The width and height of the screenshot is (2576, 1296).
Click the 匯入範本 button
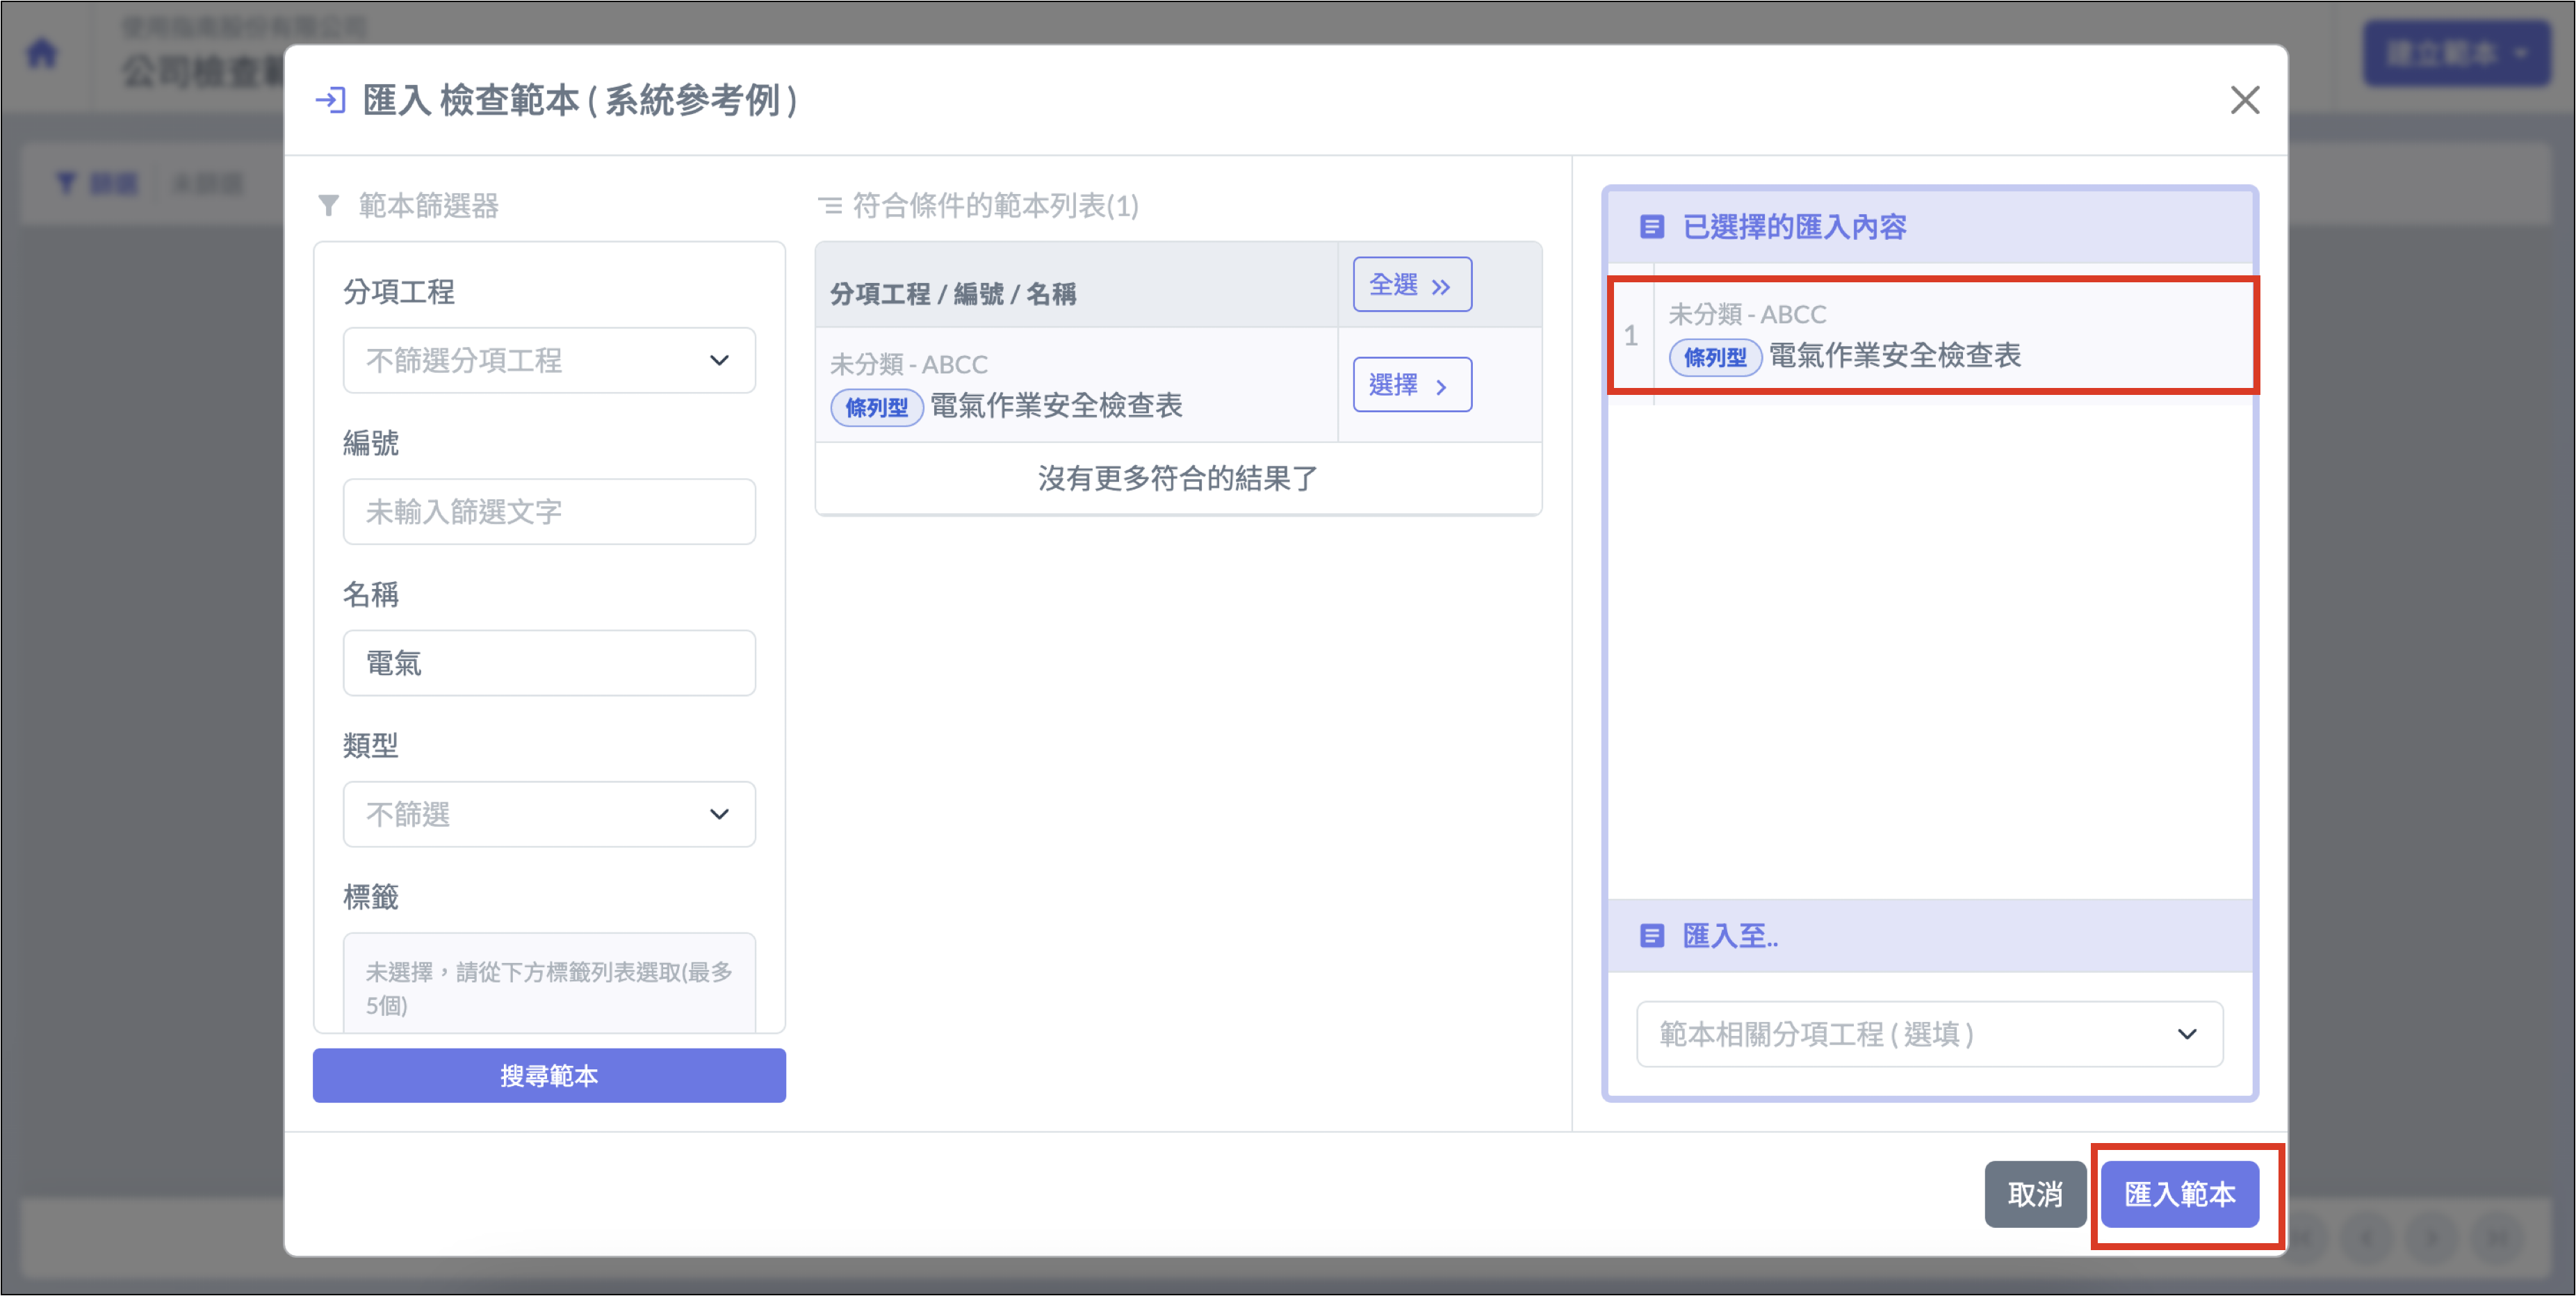pos(2179,1194)
